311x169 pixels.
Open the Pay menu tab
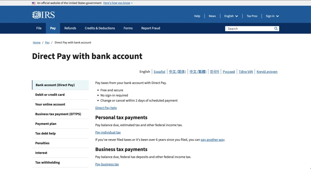pyautogui.click(x=53, y=28)
